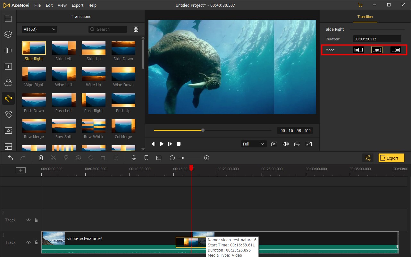Click the delete trash icon

pos(41,158)
